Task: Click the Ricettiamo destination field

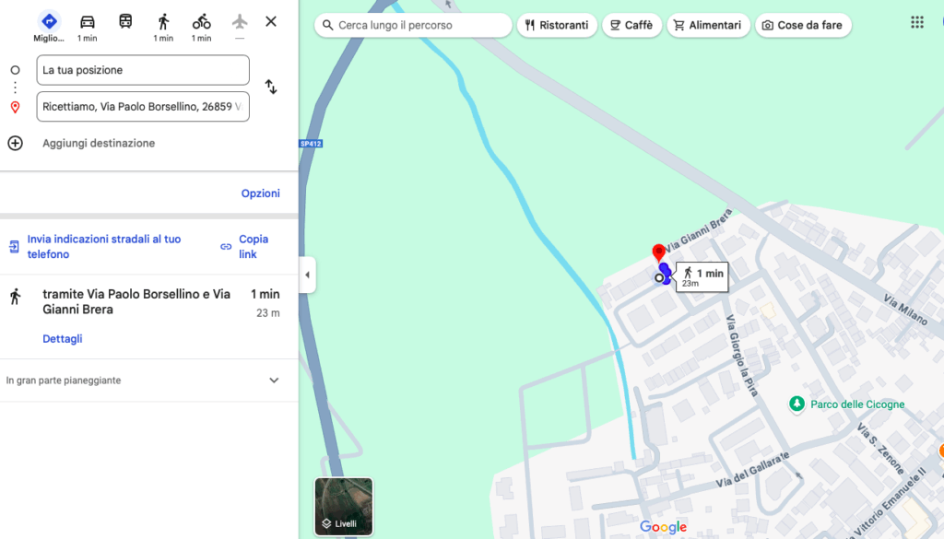Action: click(x=143, y=107)
